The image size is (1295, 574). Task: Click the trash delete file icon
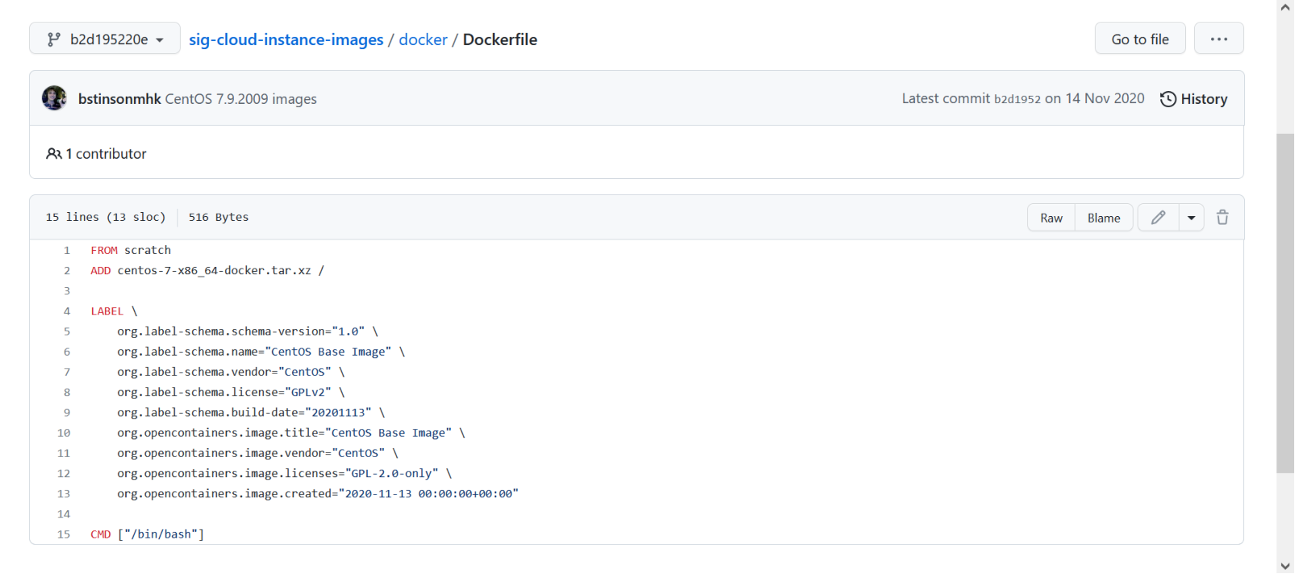[x=1222, y=218]
